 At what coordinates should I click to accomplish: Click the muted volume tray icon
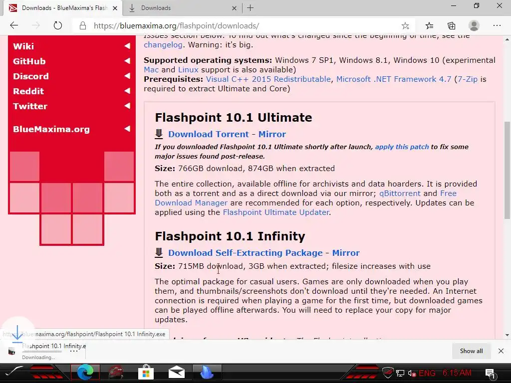pos(412,373)
